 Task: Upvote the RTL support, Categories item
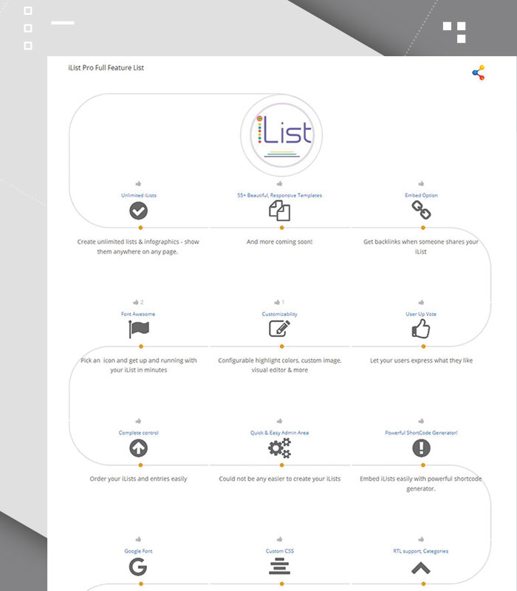421,539
